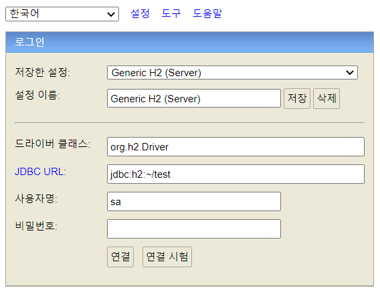Click the 설정 이름 text field
The height and width of the screenshot is (292, 380).
[x=194, y=98]
